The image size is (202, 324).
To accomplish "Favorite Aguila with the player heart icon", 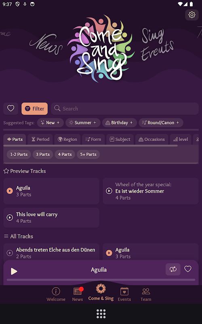I will tap(187, 269).
